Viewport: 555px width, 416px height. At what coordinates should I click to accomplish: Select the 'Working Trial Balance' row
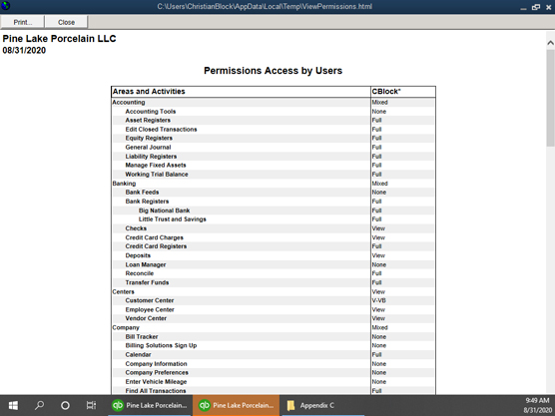point(274,175)
